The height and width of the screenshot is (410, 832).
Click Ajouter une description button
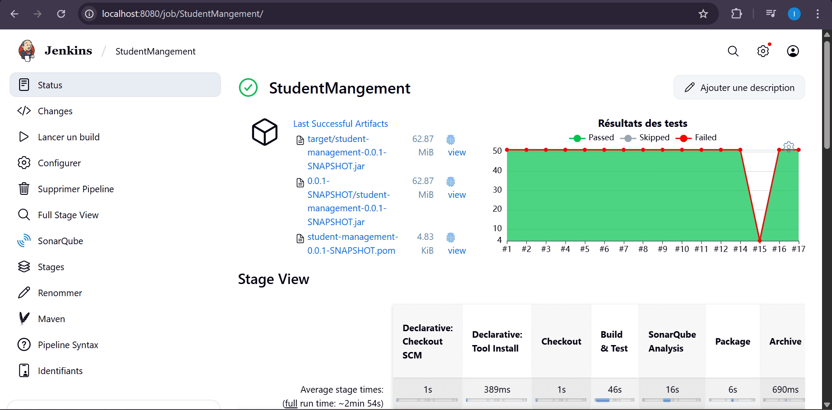click(x=739, y=87)
